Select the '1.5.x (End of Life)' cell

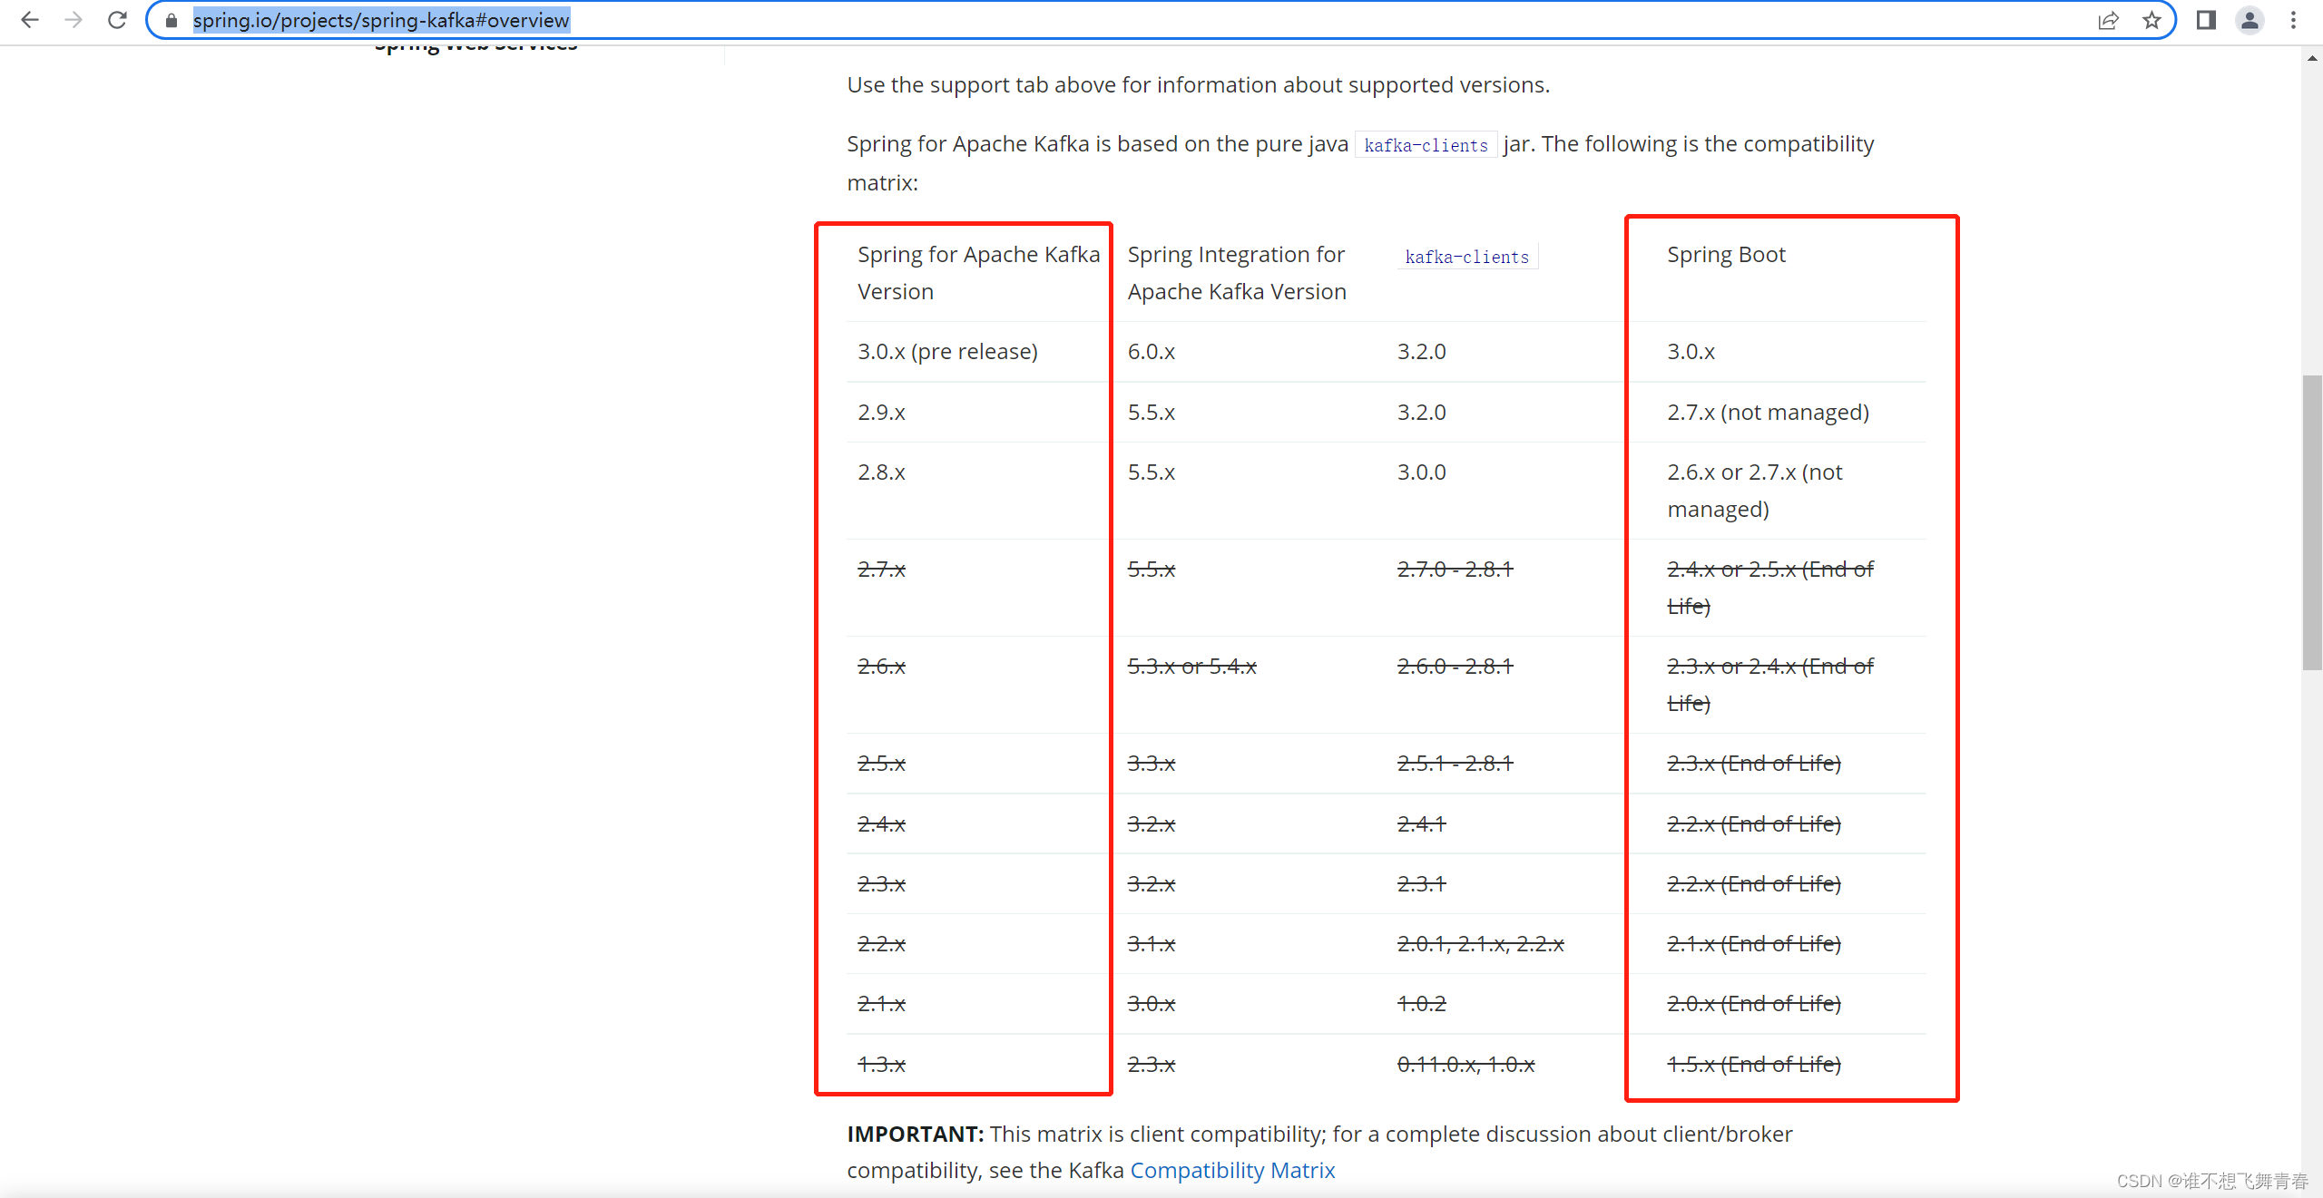(x=1753, y=1064)
